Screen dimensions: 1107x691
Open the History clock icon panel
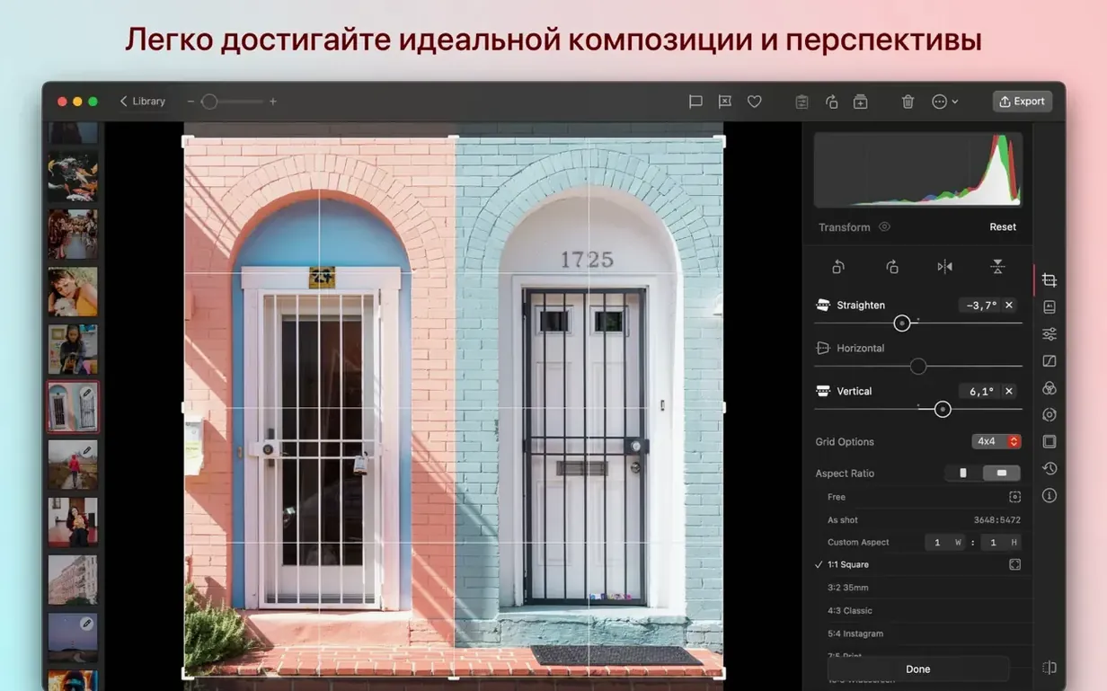tap(1049, 468)
